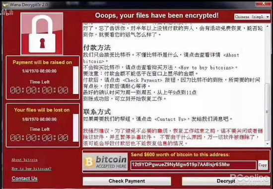Open the Chinese (simpl.) language dropdown
The width and height of the screenshot is (273, 189).
point(252,17)
